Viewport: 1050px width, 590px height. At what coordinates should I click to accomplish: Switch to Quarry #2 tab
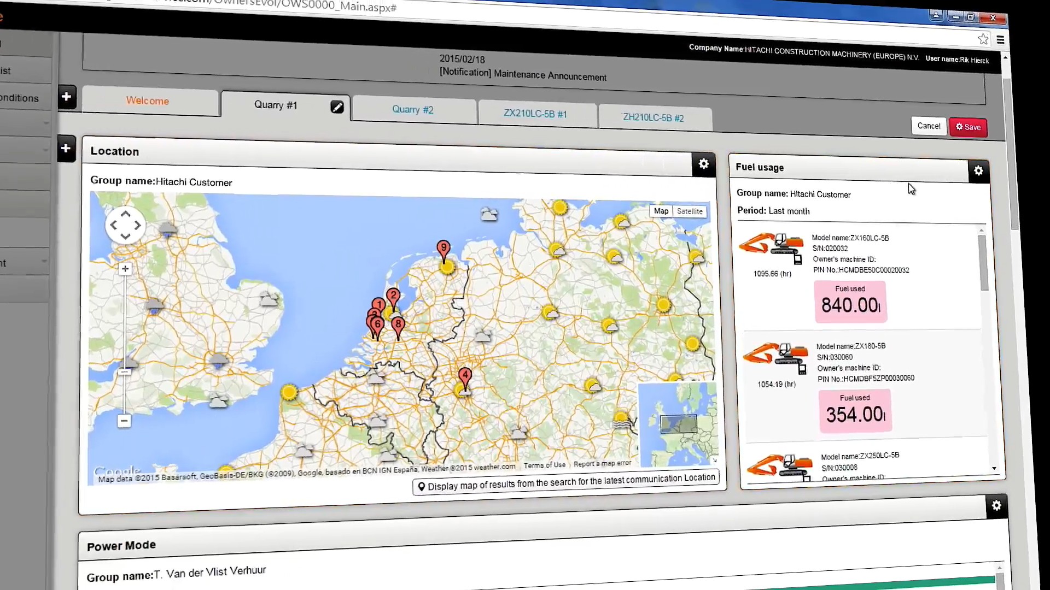(412, 110)
